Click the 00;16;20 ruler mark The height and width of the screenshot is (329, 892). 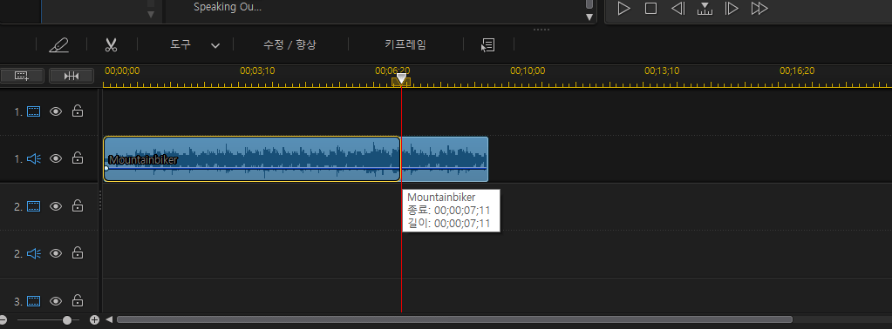tap(797, 71)
